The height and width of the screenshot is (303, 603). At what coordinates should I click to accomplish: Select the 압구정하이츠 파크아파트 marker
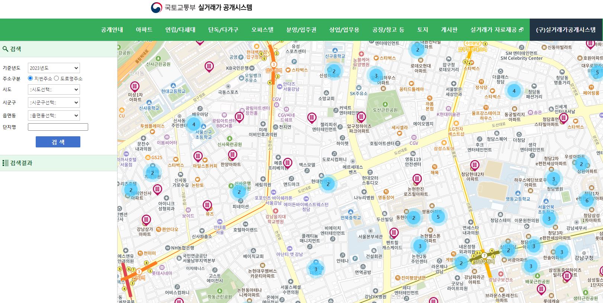coord(361,117)
